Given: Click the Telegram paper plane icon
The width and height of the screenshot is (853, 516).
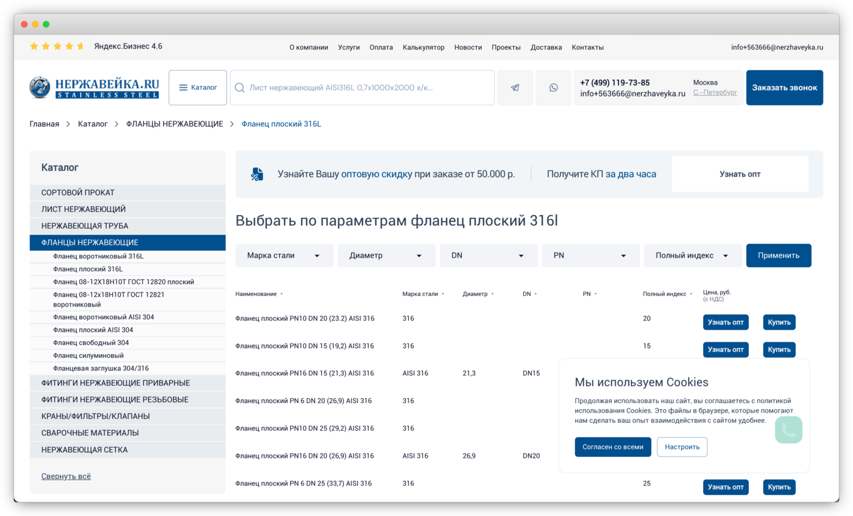Looking at the screenshot, I should tap(515, 88).
